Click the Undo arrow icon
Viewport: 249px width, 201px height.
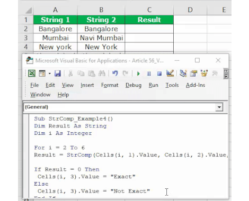115,74
